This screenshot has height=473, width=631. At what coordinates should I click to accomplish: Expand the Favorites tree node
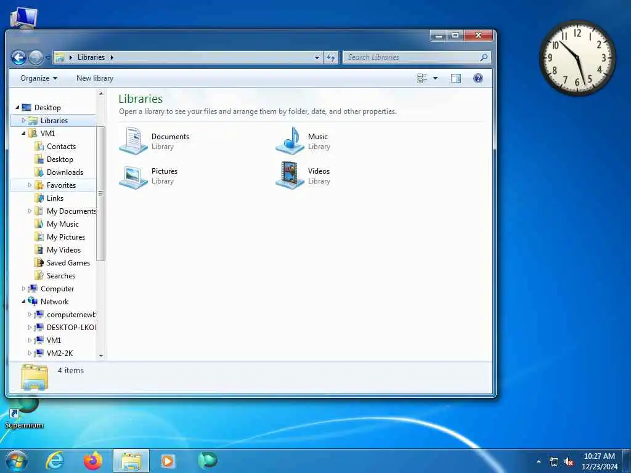(30, 185)
